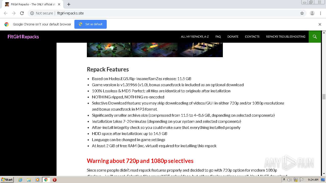The height and width of the screenshot is (183, 326).
Task: Click HDD space after installation line
Action: tap(130, 133)
